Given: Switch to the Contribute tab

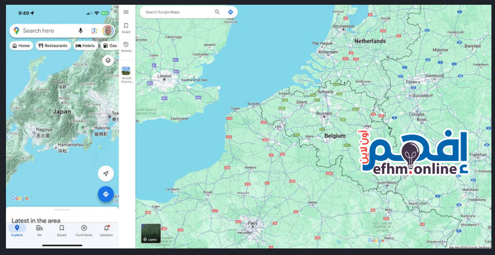Looking at the screenshot, I should pos(84,231).
